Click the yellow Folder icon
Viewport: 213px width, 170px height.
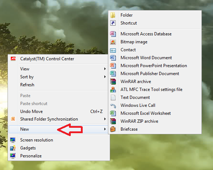[x=113, y=15]
